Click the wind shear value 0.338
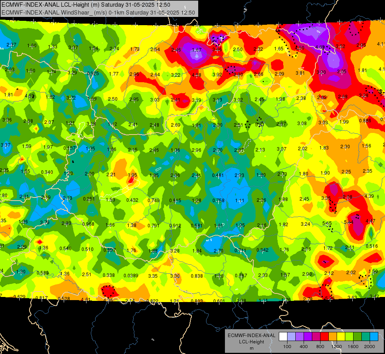The image size is (385, 354). 109,275
